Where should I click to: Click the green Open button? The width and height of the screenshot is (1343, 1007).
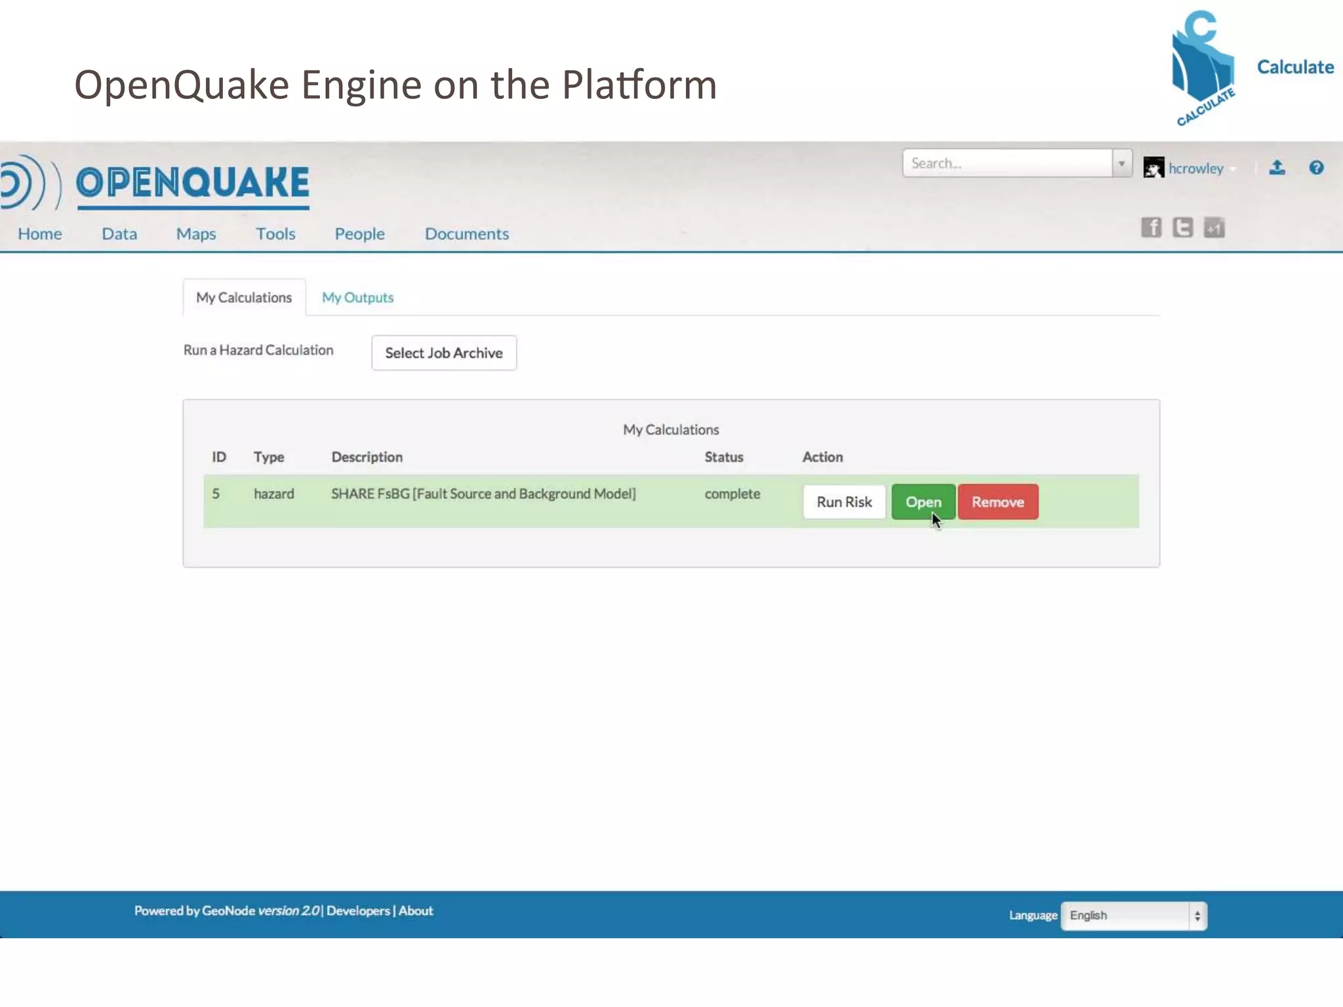(923, 502)
